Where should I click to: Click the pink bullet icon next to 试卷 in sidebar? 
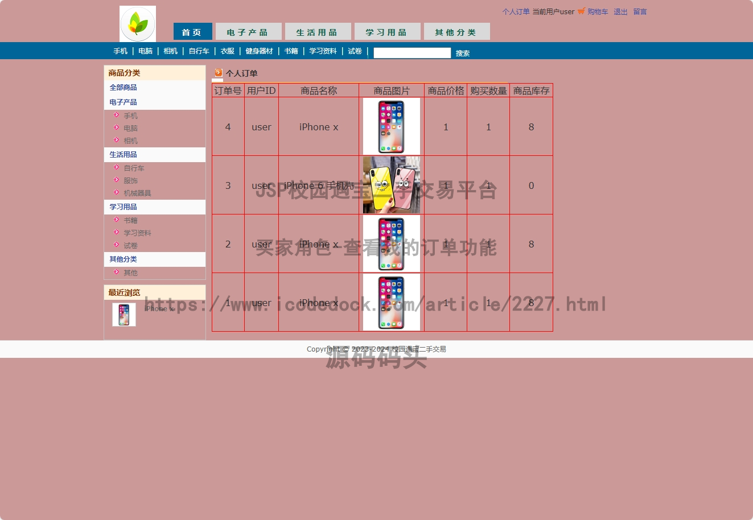(x=117, y=245)
